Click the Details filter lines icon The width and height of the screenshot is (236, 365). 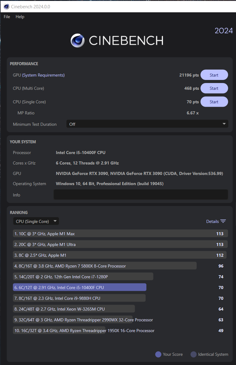pos(223,221)
